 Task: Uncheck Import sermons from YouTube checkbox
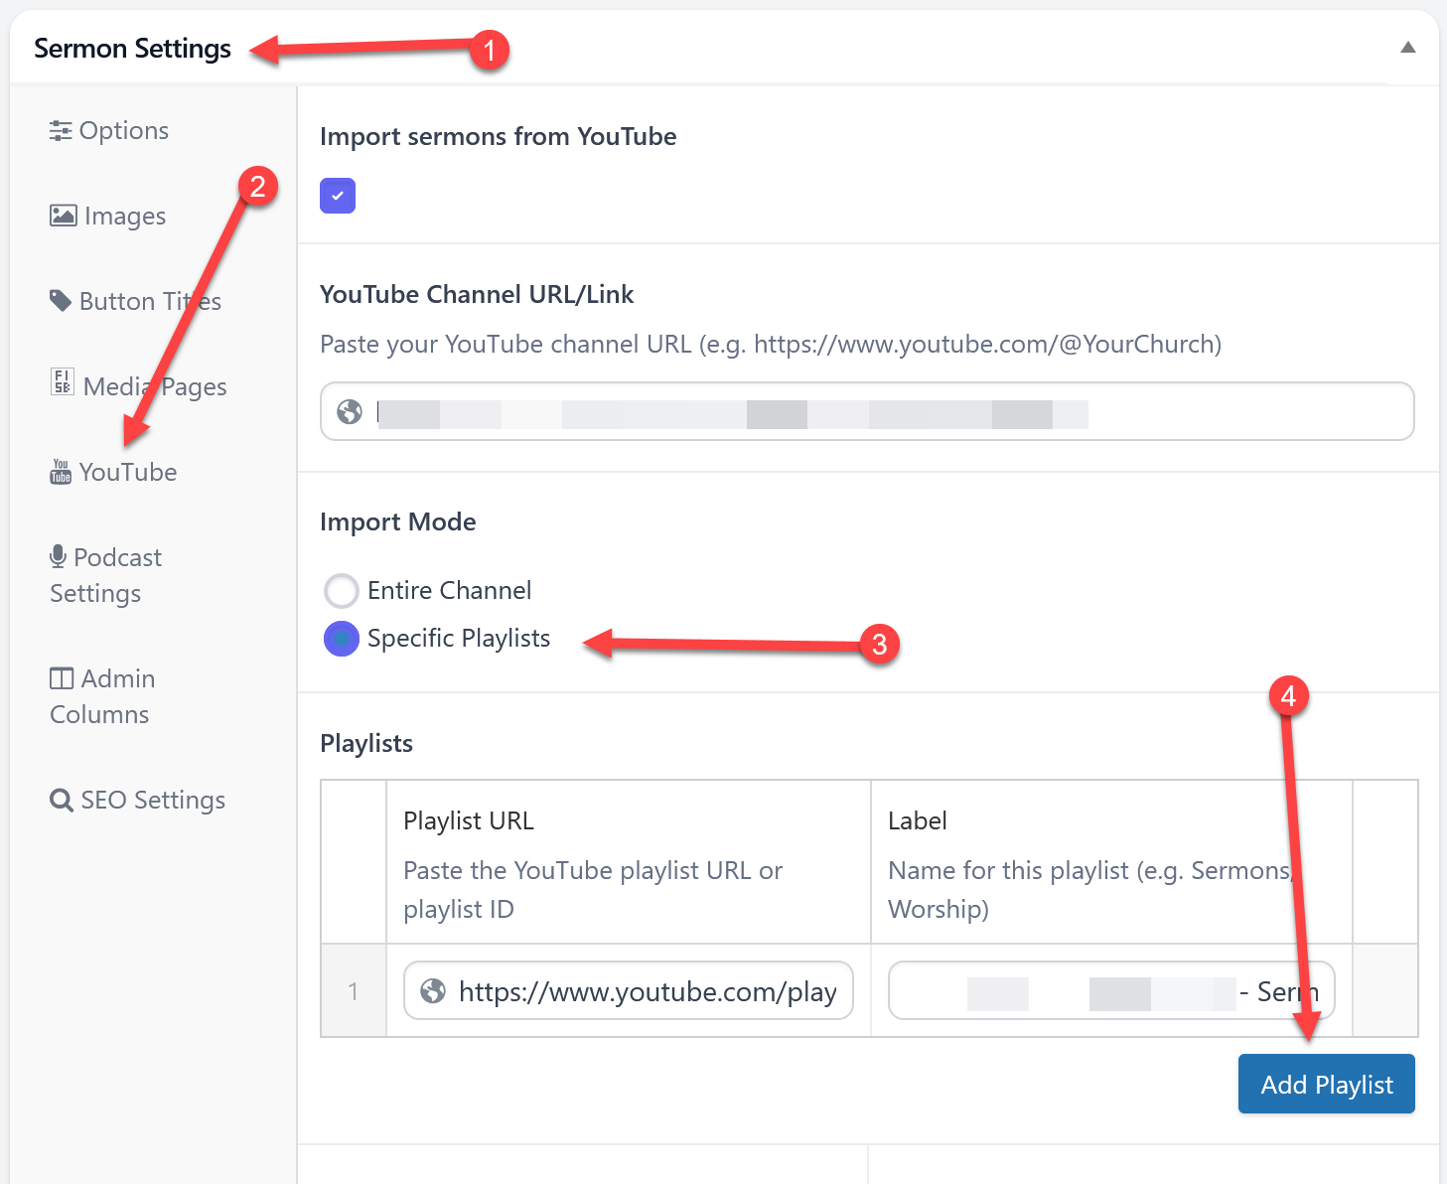click(338, 196)
